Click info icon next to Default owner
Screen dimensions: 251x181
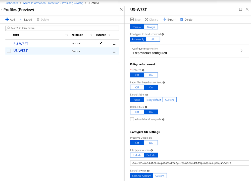(x=148, y=171)
